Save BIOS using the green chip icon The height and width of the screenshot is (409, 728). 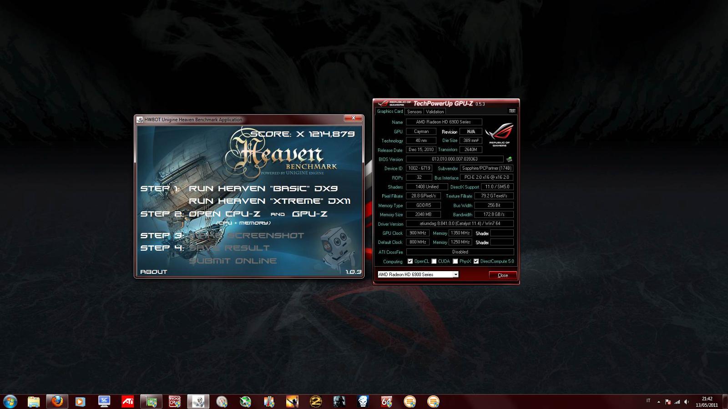pos(509,159)
